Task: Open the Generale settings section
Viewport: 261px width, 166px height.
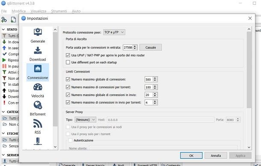Action: [x=38, y=35]
